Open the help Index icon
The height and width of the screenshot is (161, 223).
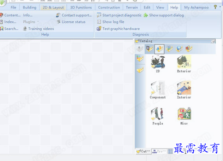click(x=1, y=22)
